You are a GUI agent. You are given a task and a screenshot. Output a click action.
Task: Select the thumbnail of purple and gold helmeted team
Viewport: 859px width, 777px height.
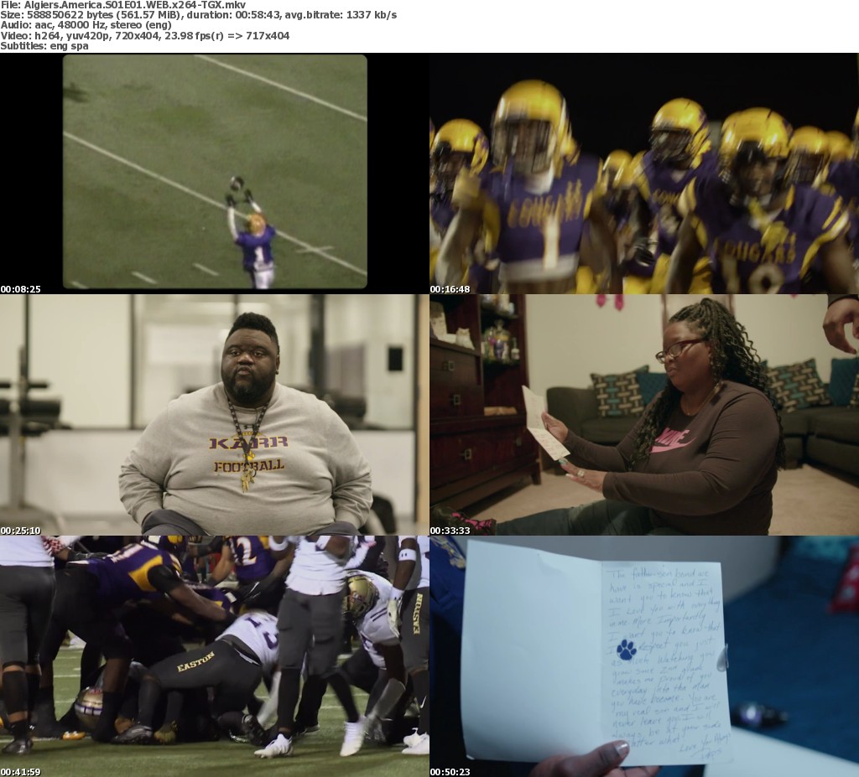pos(644,172)
